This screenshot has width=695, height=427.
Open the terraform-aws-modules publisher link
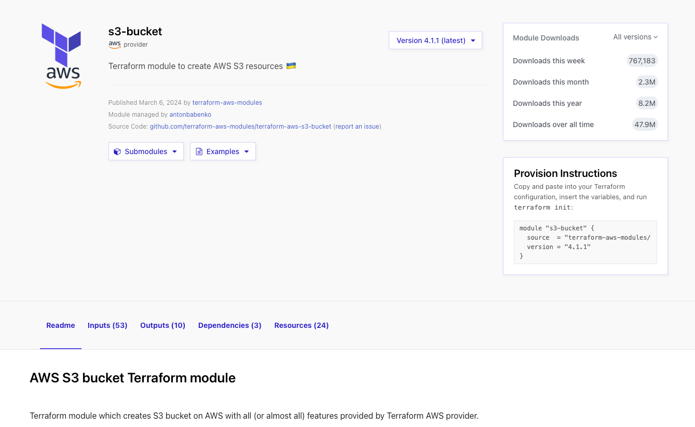[227, 103]
